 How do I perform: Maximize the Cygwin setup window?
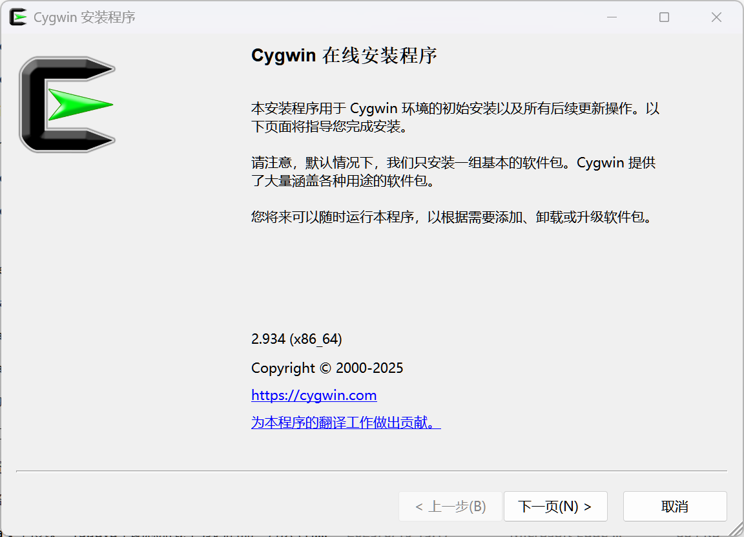pos(664,17)
